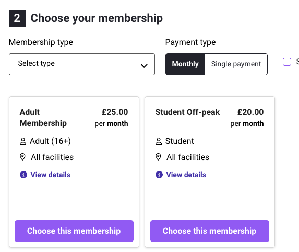Viewport: 299px width, 252px height.
Task: Choose the Adult Membership plan button
Action: tap(74, 231)
